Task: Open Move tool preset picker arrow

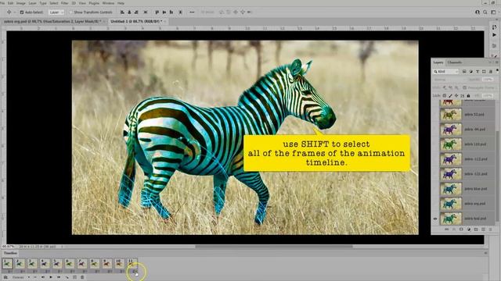Action: click(15, 12)
